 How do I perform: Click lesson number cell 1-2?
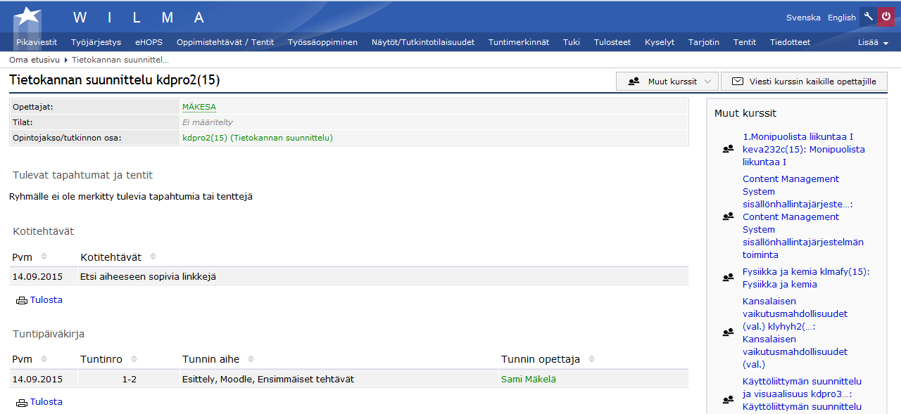pyautogui.click(x=129, y=380)
